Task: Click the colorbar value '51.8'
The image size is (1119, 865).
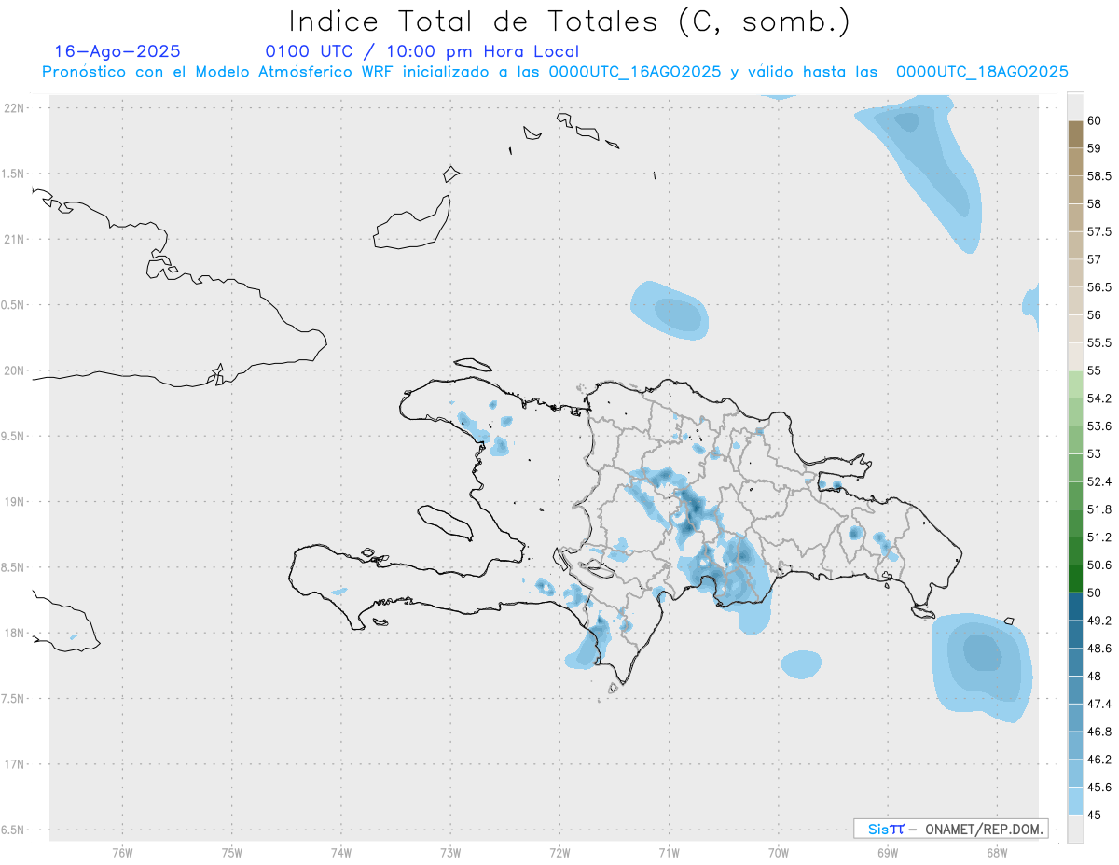Action: [x=1099, y=509]
